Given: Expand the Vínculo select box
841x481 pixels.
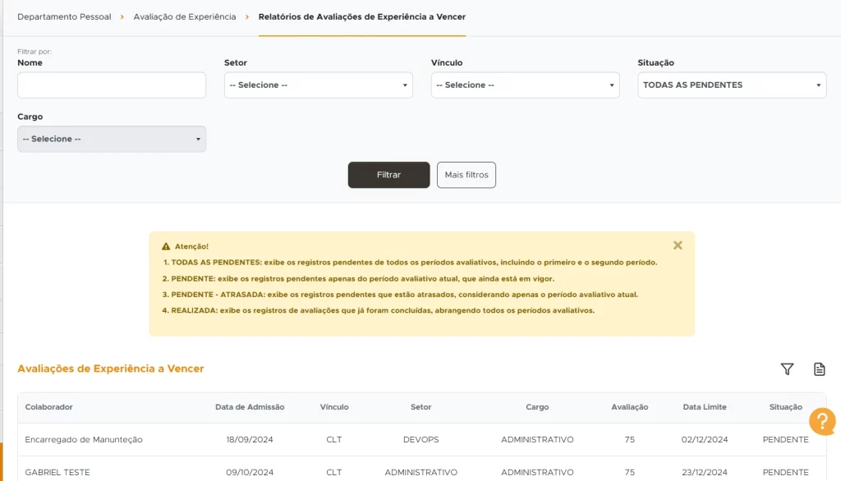Looking at the screenshot, I should (525, 85).
